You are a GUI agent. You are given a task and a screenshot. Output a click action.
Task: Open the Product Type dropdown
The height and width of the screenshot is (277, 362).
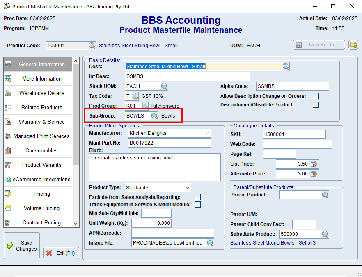(x=188, y=187)
